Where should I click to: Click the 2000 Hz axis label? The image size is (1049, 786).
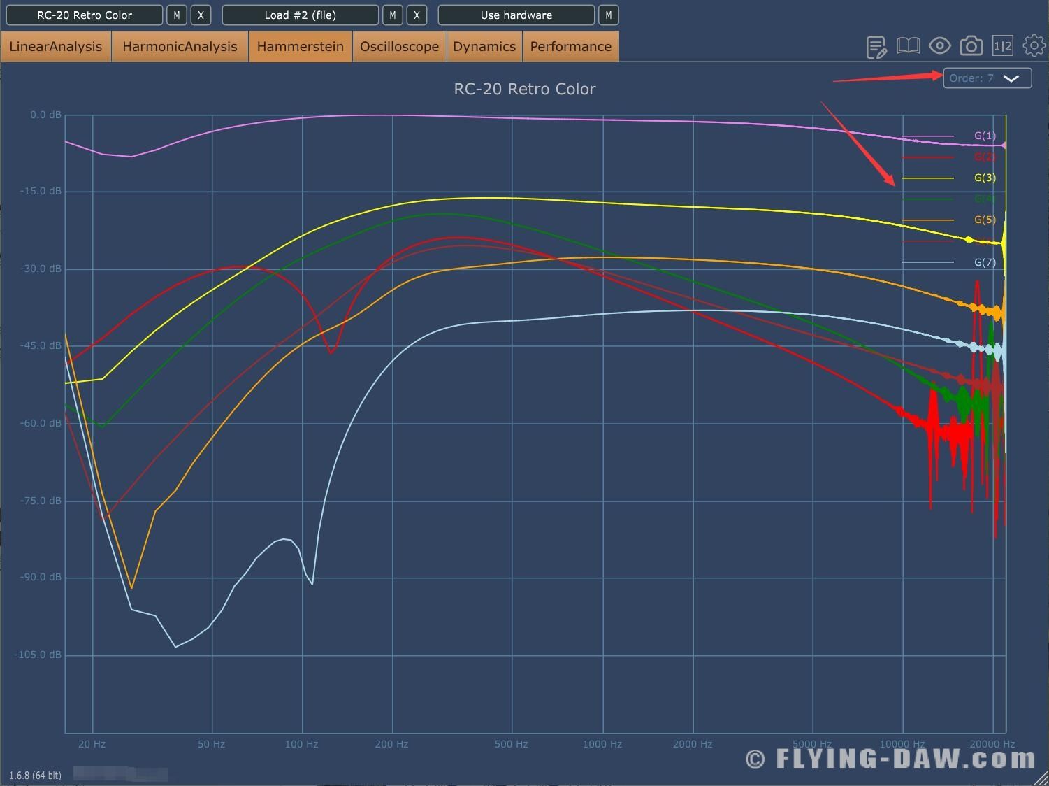point(693,744)
